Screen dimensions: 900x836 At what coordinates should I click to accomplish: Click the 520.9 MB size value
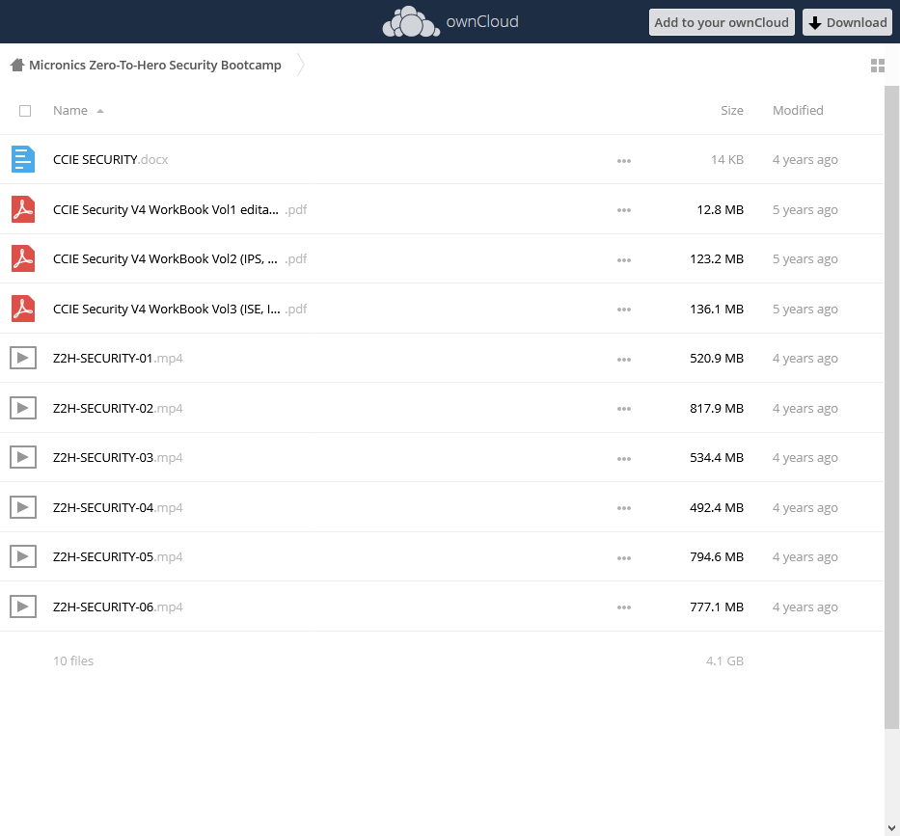pos(717,358)
